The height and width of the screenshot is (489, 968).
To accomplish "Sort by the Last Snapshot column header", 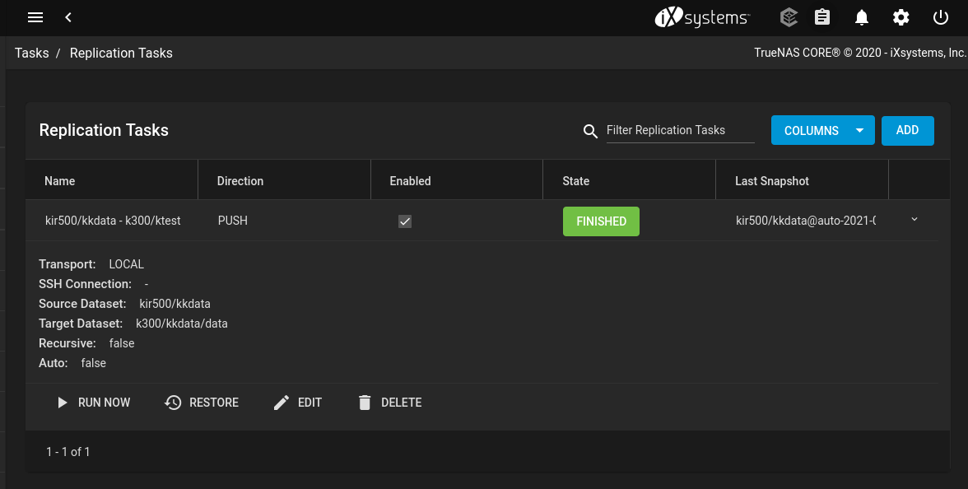I will [772, 181].
